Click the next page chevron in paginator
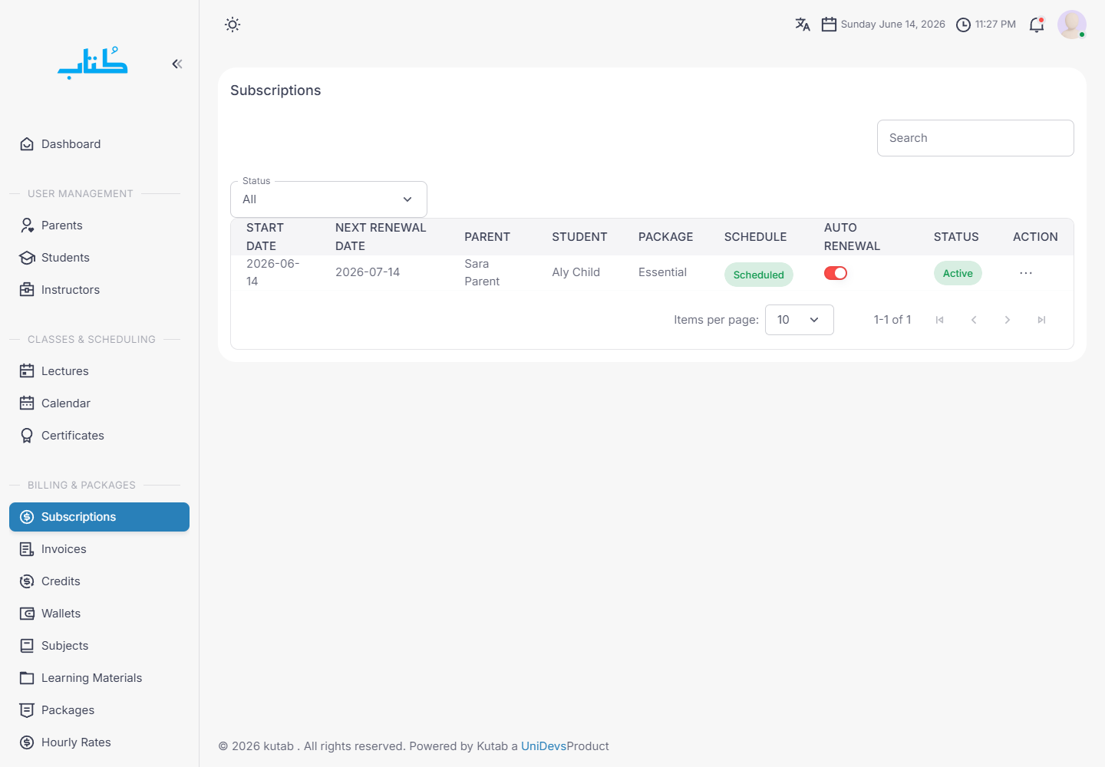Screen dimensions: 1105x767 pos(1008,320)
